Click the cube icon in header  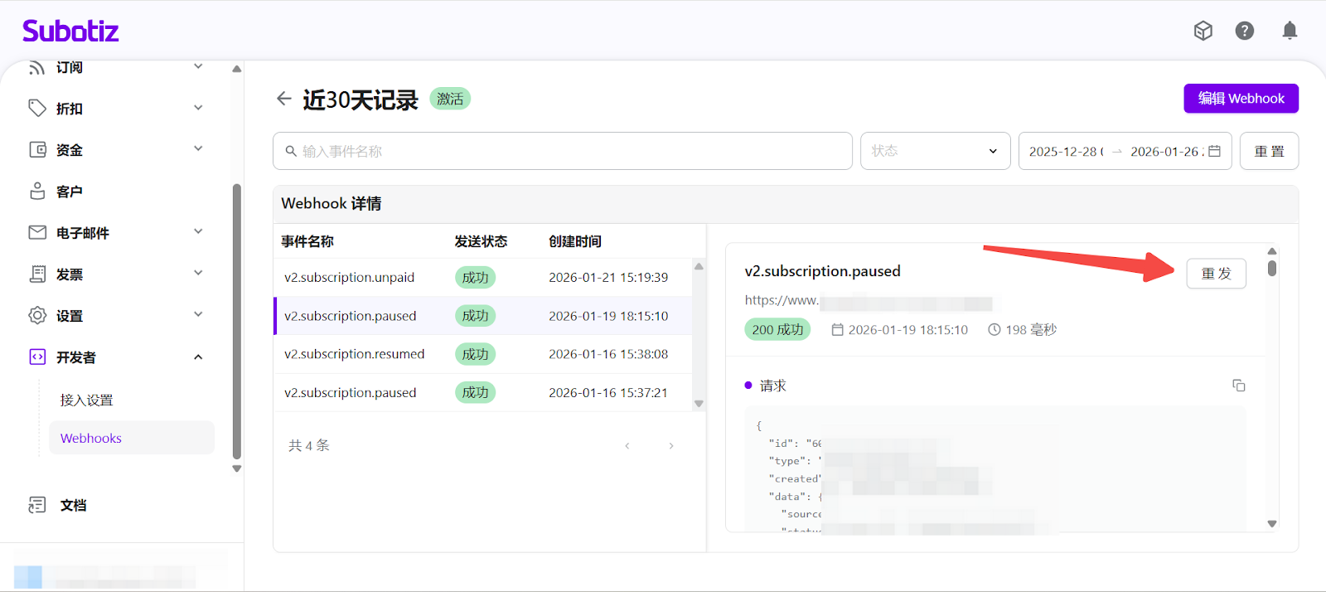coord(1203,32)
